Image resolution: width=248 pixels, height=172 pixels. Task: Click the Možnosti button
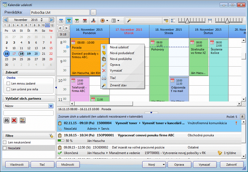tap(68, 165)
